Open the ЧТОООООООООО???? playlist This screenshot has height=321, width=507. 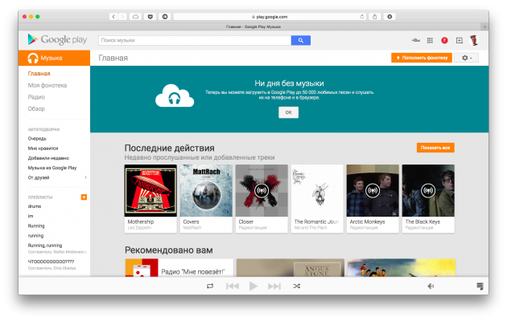pos(51,262)
